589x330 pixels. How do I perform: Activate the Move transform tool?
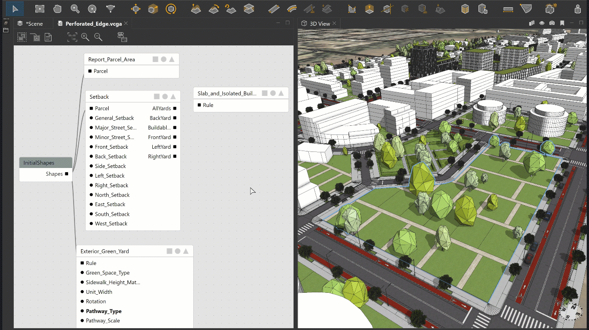coord(135,9)
